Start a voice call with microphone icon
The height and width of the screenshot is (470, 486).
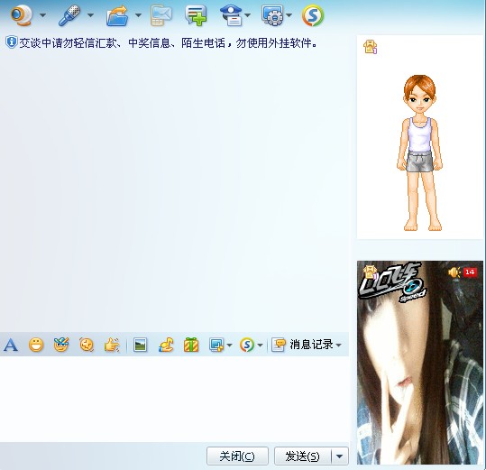click(69, 14)
